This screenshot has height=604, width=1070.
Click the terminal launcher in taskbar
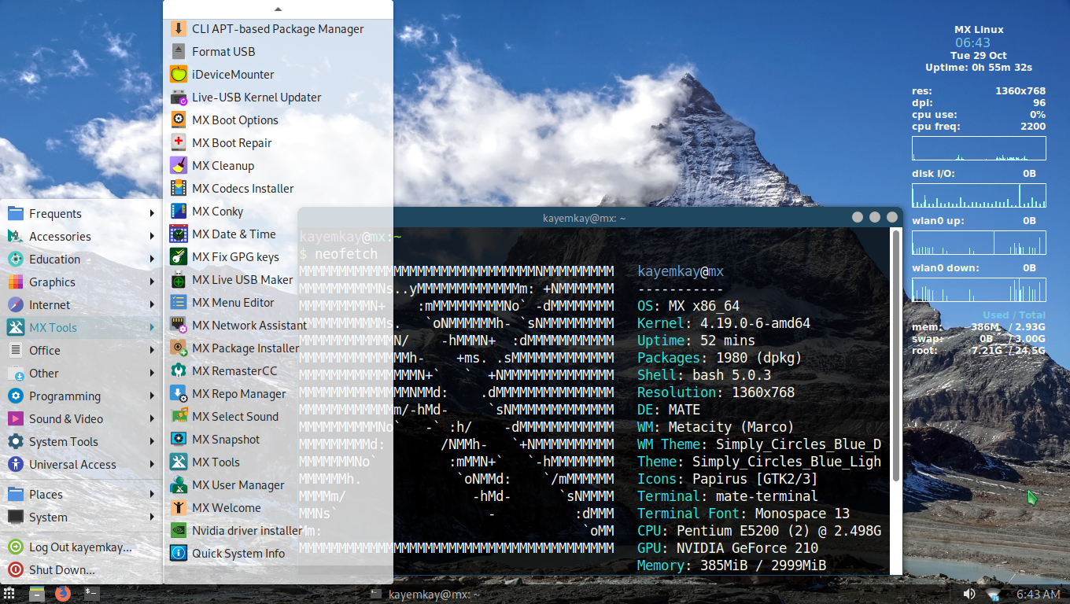point(91,595)
